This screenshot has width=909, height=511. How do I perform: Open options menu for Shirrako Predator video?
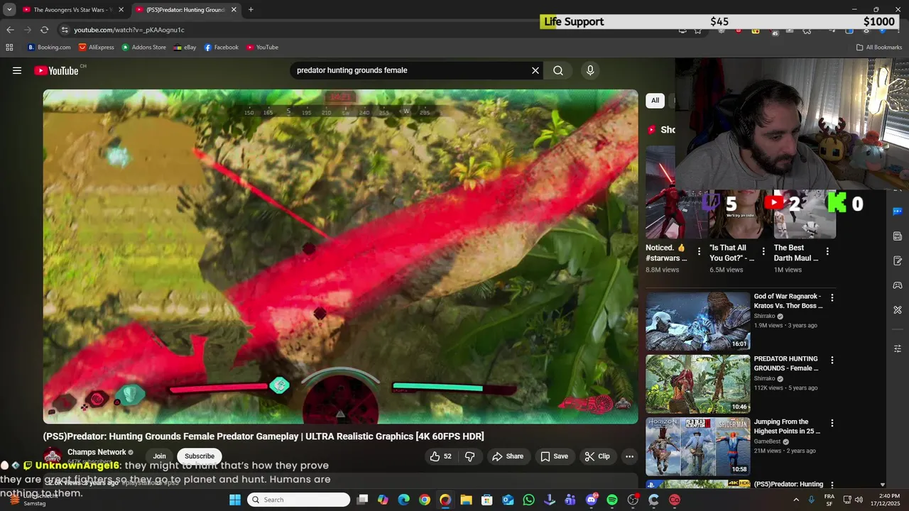coord(832,361)
